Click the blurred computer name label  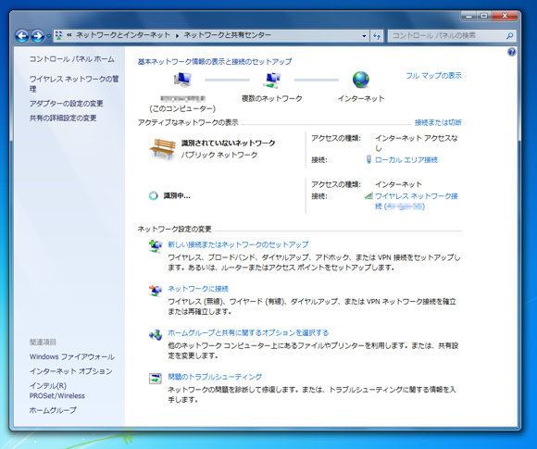coord(183,99)
